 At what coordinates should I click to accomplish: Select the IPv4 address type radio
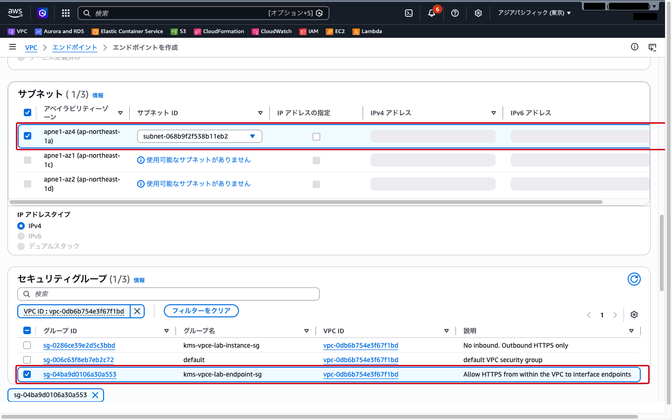pyautogui.click(x=21, y=226)
